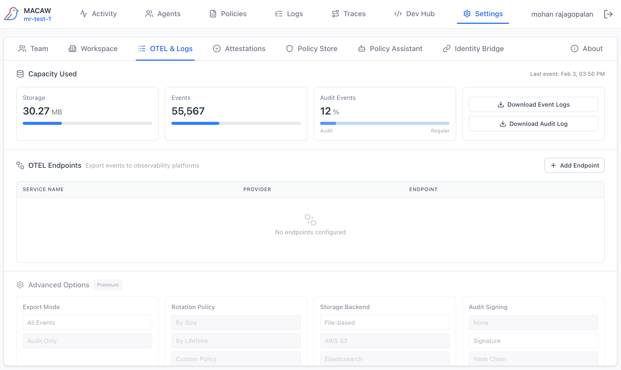The height and width of the screenshot is (370, 621).
Task: Select the Audit Only export mode
Action: [87, 341]
